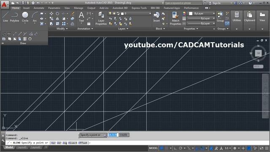Toggle clean screen in status bar
The image size is (270, 152).
[262, 148]
